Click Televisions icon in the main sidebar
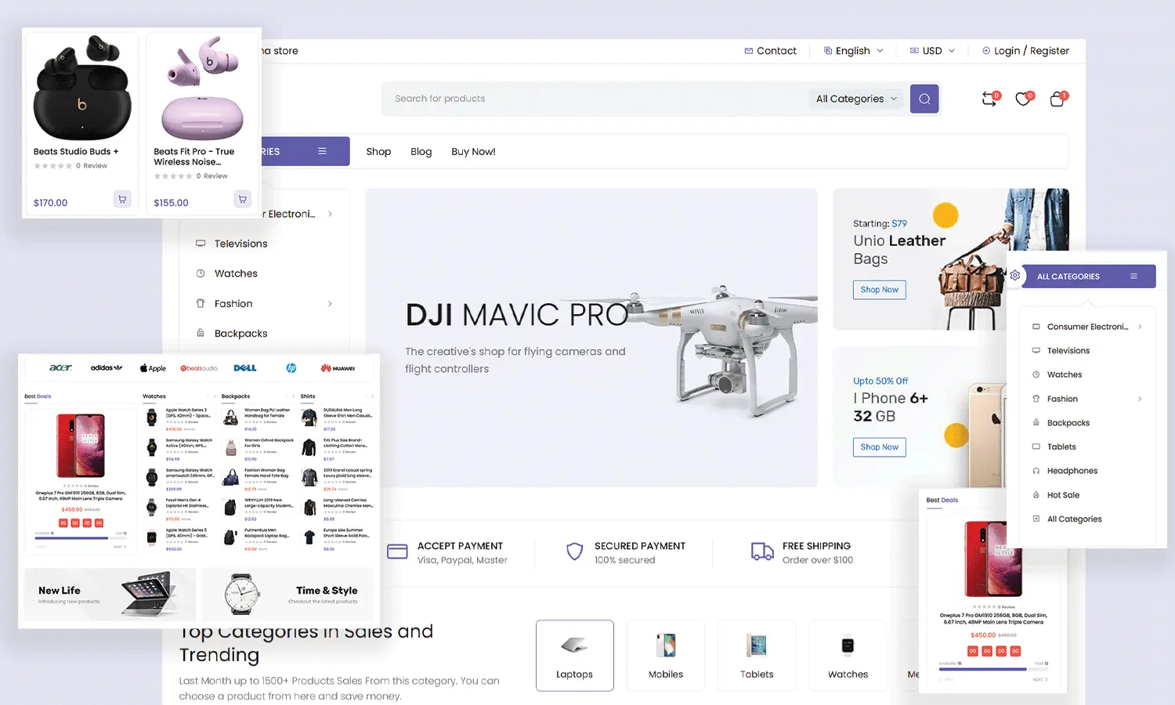The height and width of the screenshot is (705, 1175). pos(201,244)
